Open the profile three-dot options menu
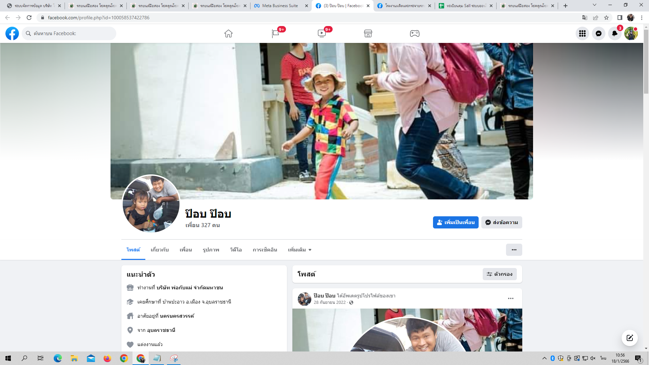 point(514,250)
